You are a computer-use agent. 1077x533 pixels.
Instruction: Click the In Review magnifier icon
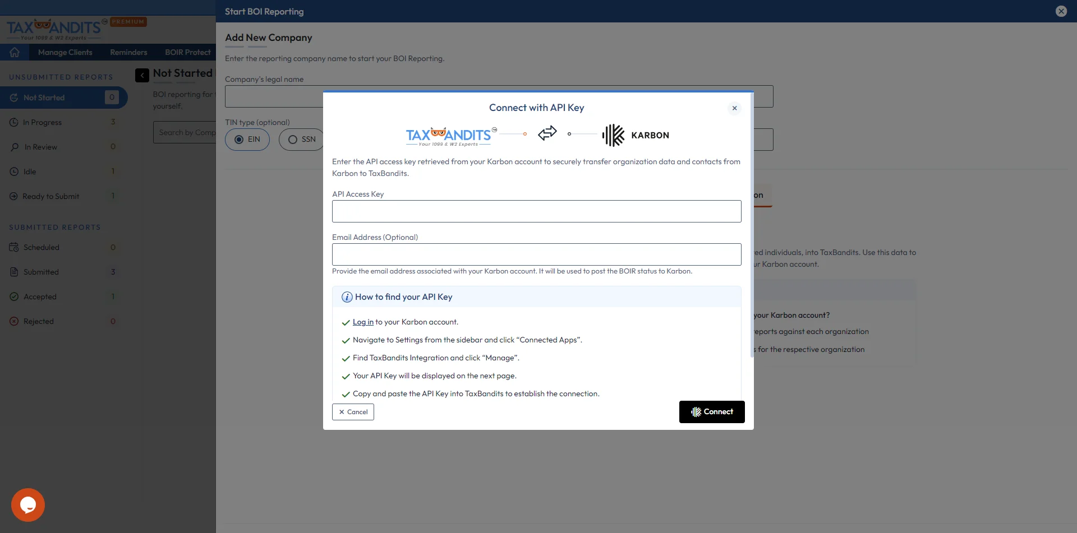[x=14, y=147]
